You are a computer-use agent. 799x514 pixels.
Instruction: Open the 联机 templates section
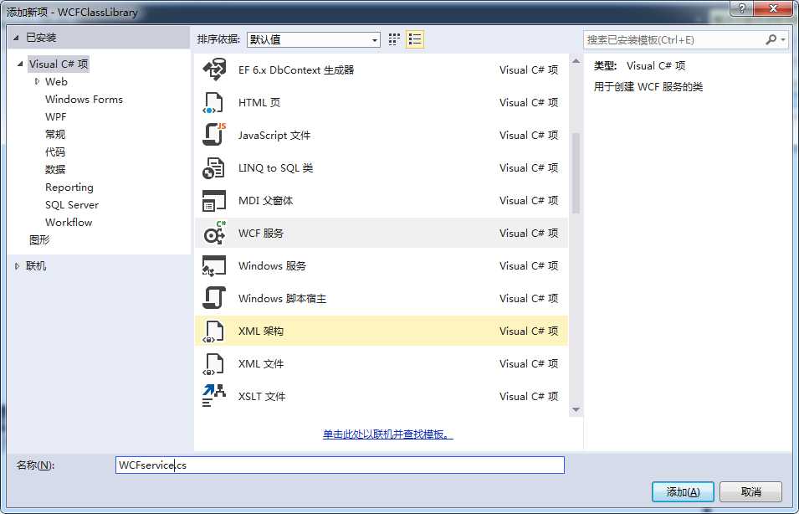tap(36, 266)
